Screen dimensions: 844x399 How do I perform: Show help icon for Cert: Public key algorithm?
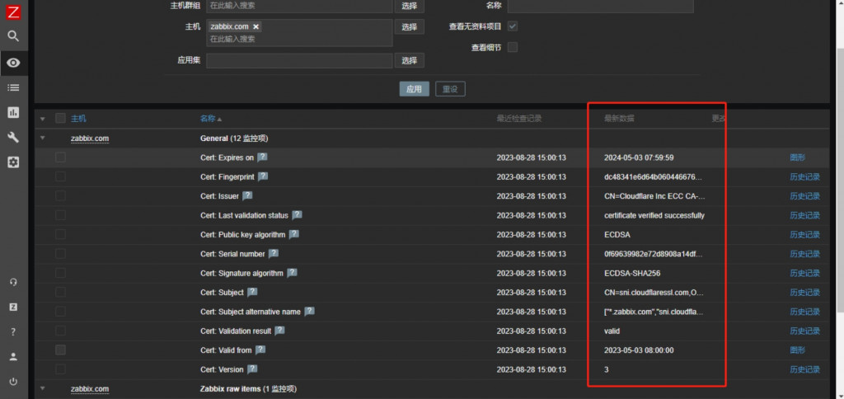click(x=294, y=234)
